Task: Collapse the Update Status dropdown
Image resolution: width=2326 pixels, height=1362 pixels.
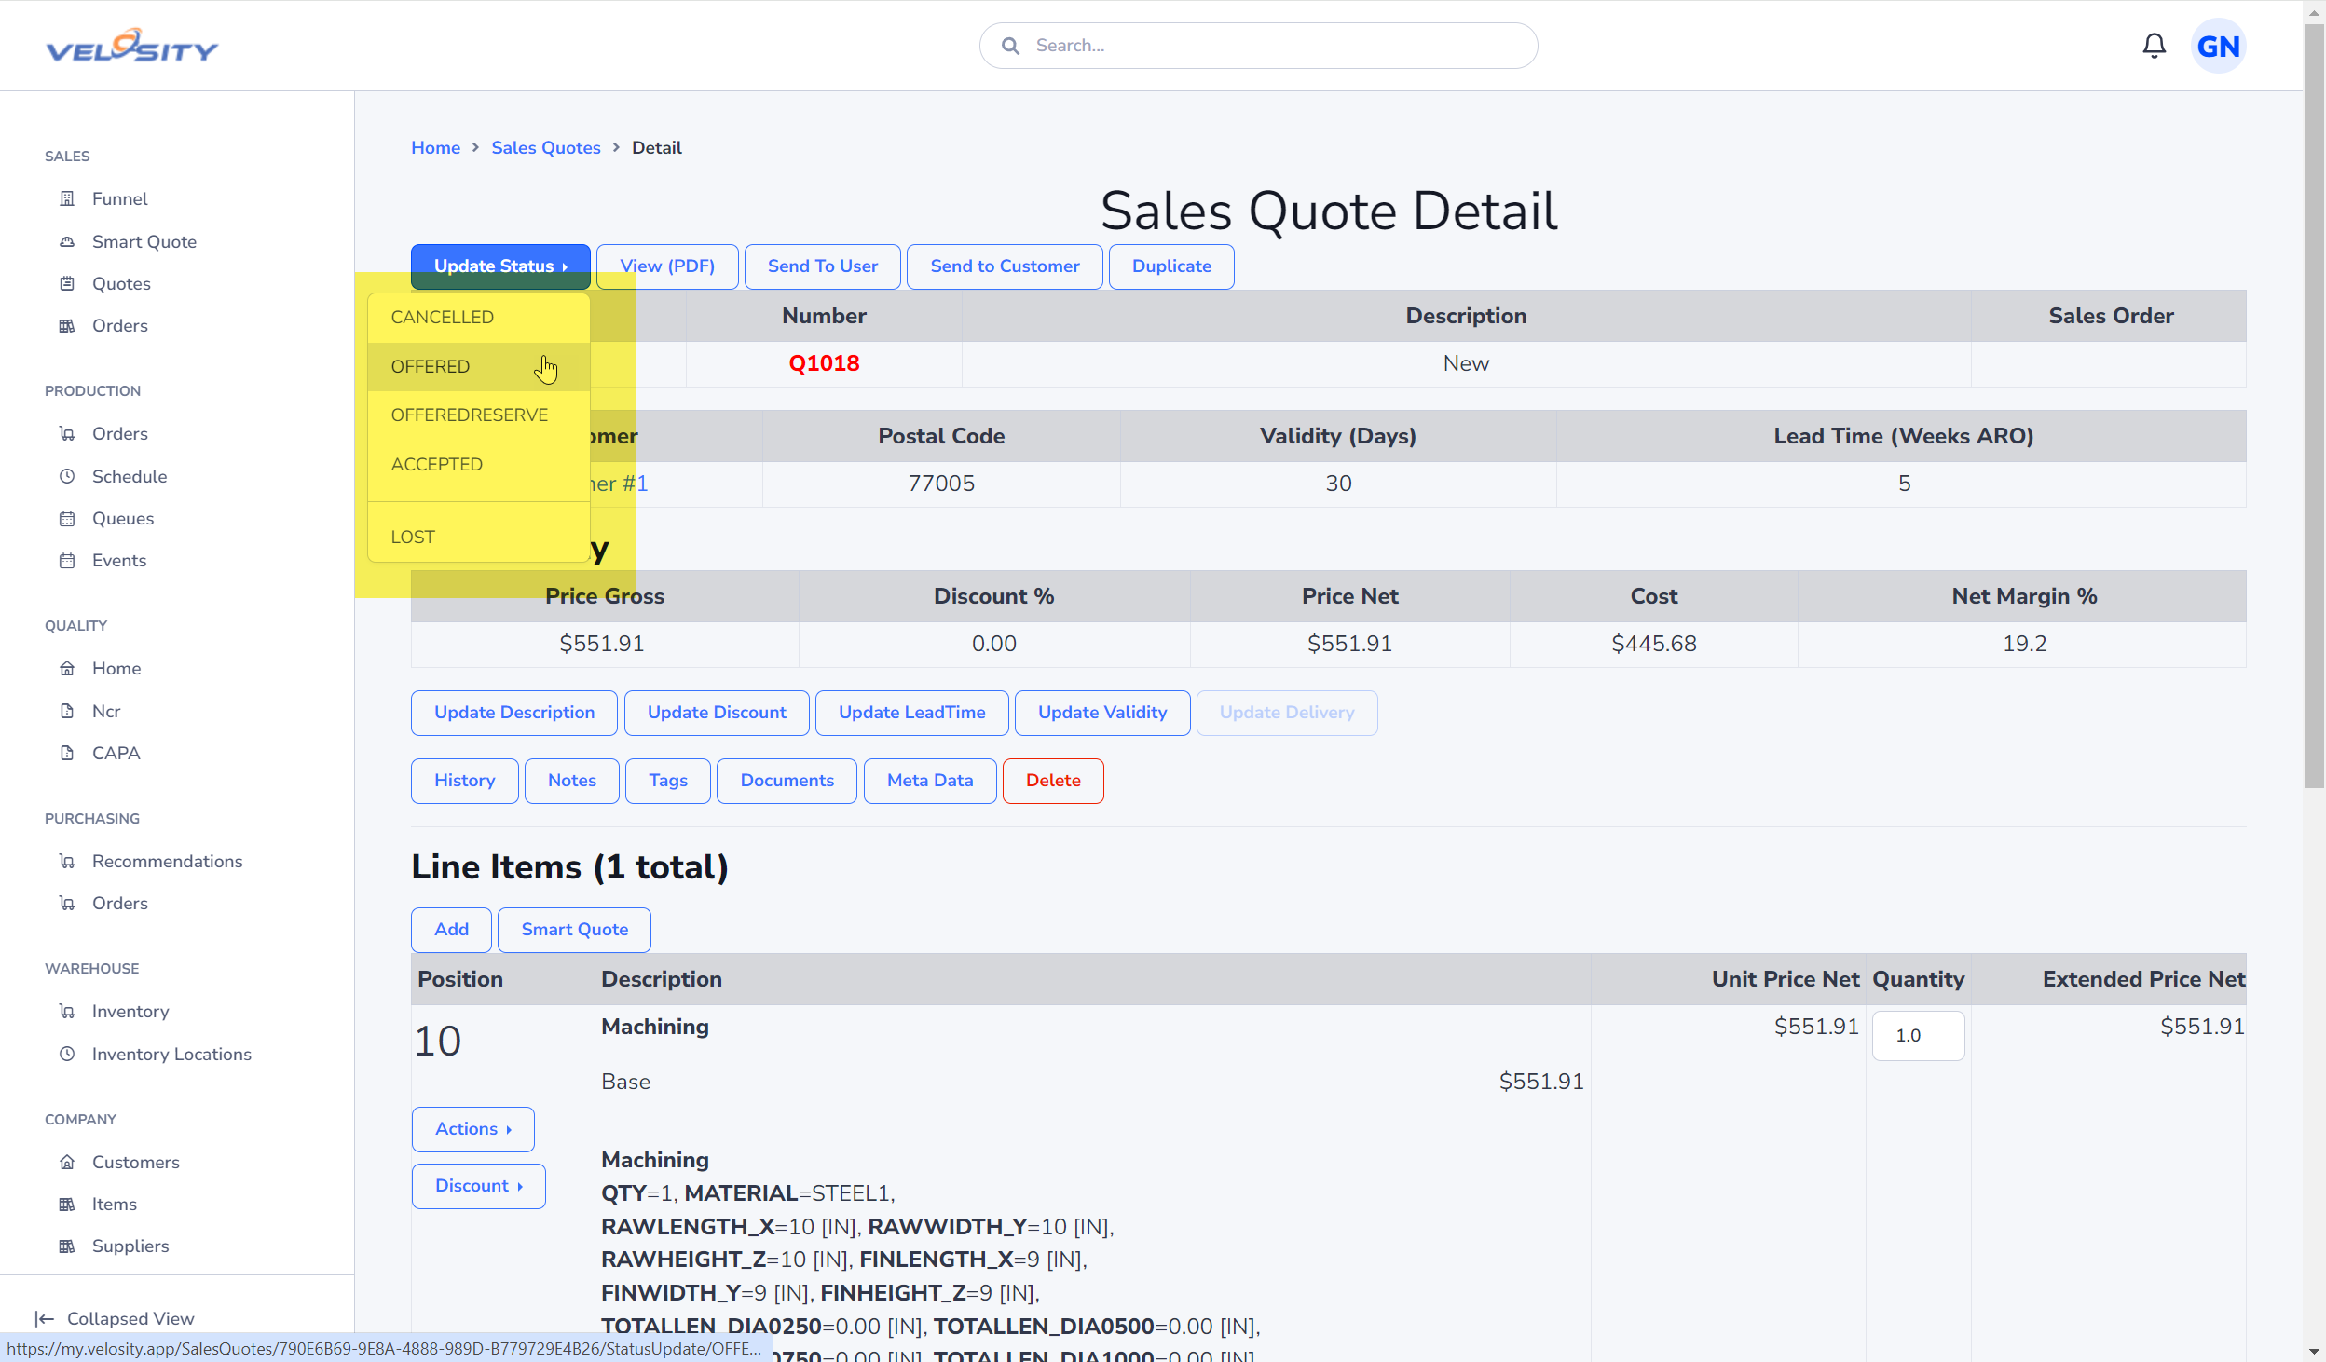Action: 500,266
